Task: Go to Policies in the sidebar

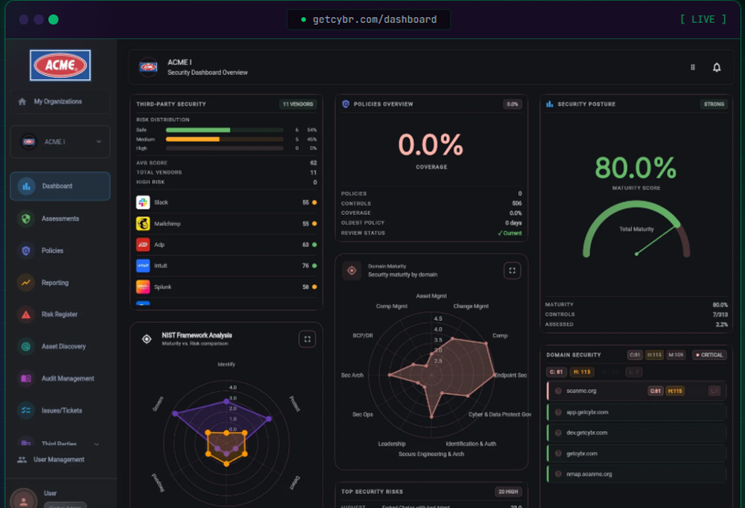Action: pyautogui.click(x=60, y=251)
